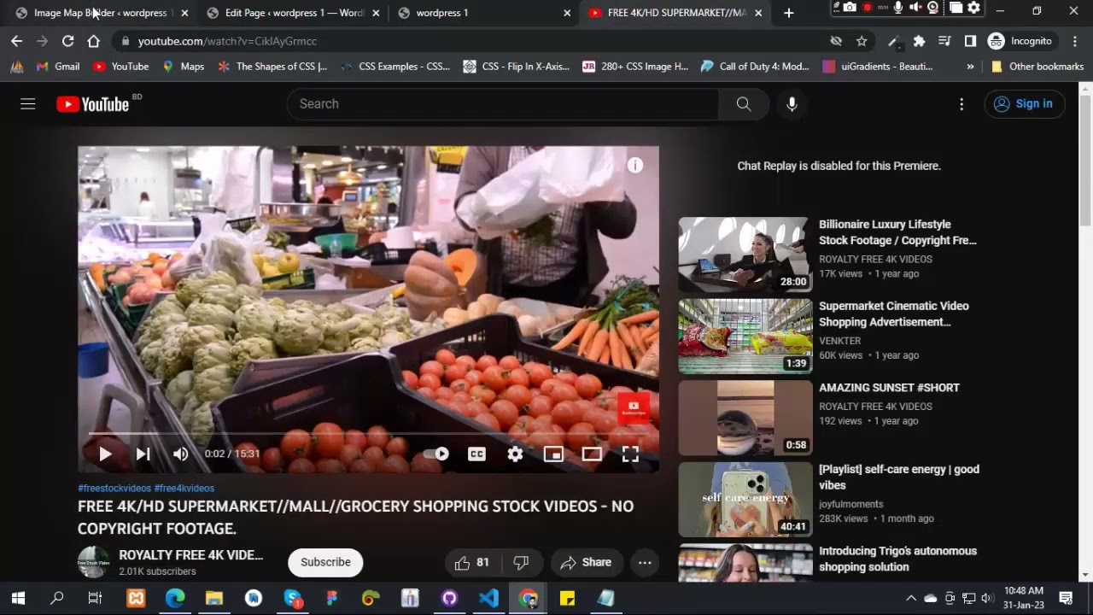Viewport: 1093px width, 615px height.
Task: Toggle the autoplay switch
Action: coord(436,454)
